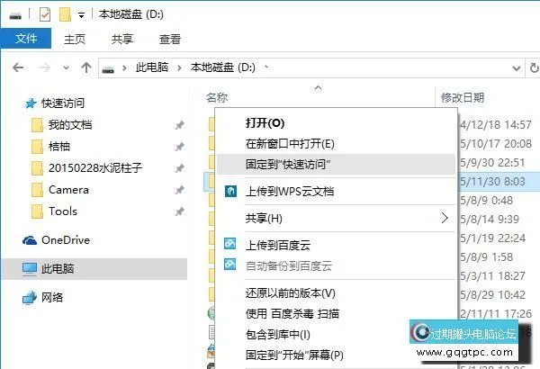Choose 在新窗口中打开(E) from context menu
The width and height of the screenshot is (540, 369).
[336, 144]
